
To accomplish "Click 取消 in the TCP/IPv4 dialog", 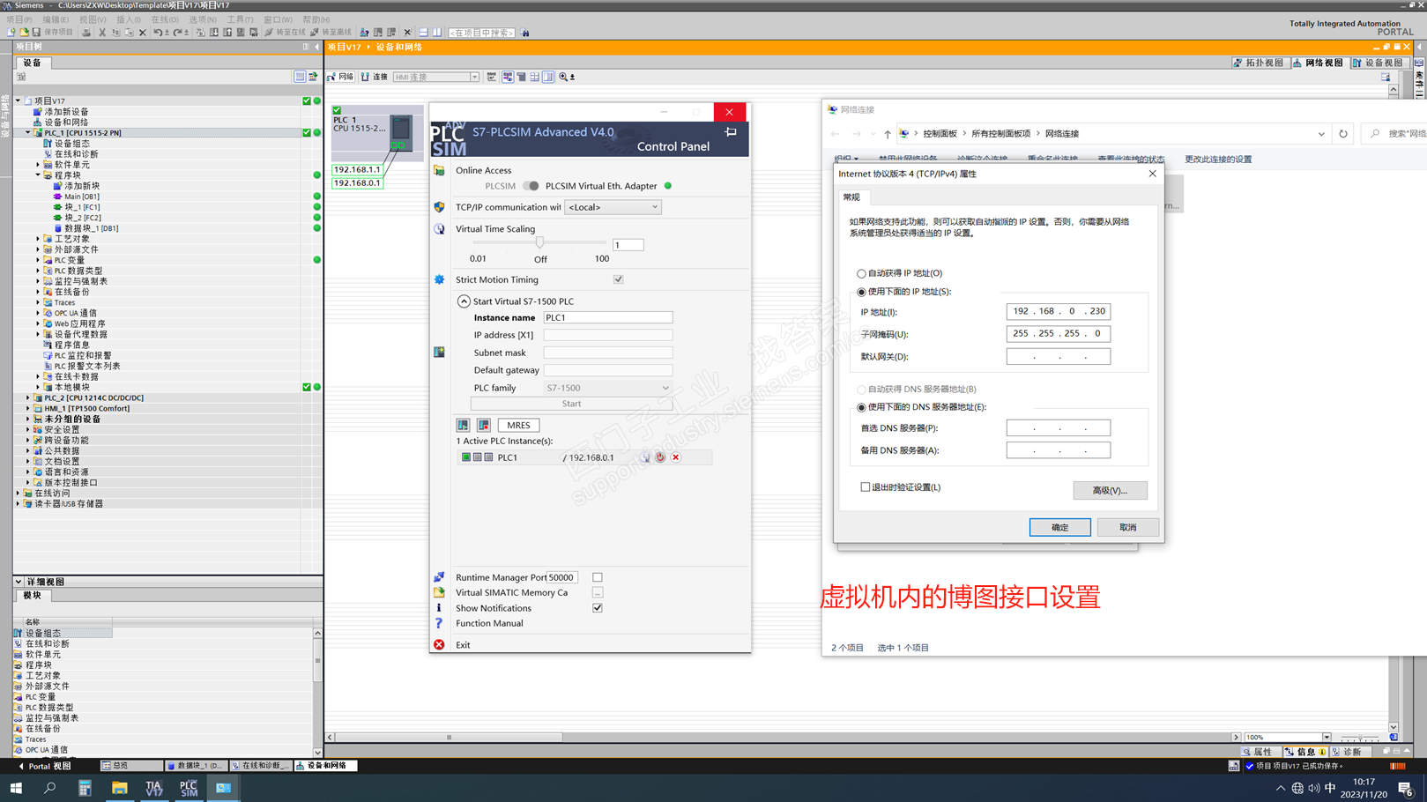I will click(x=1127, y=527).
